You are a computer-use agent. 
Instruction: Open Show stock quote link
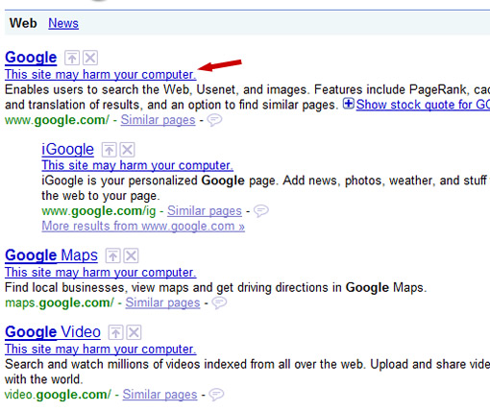(x=423, y=105)
